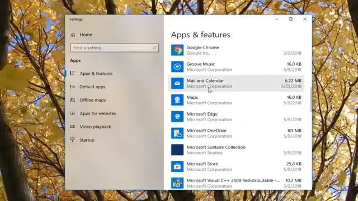Click the Microsoft Studios publisher text
This screenshot has width=358, height=201.
[x=204, y=153]
